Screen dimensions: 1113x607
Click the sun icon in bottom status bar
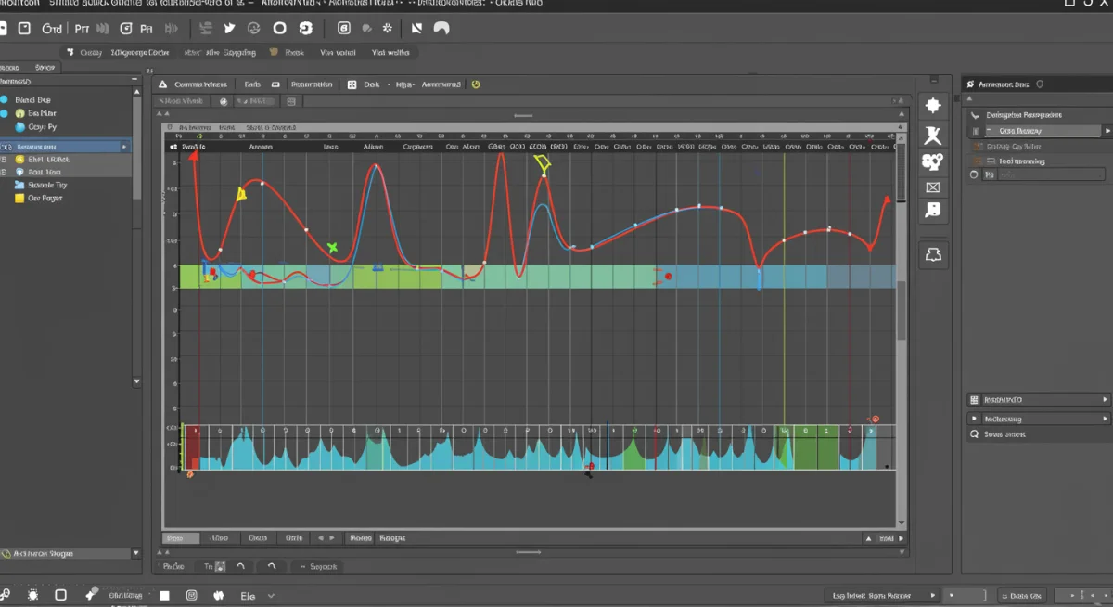[x=33, y=595]
